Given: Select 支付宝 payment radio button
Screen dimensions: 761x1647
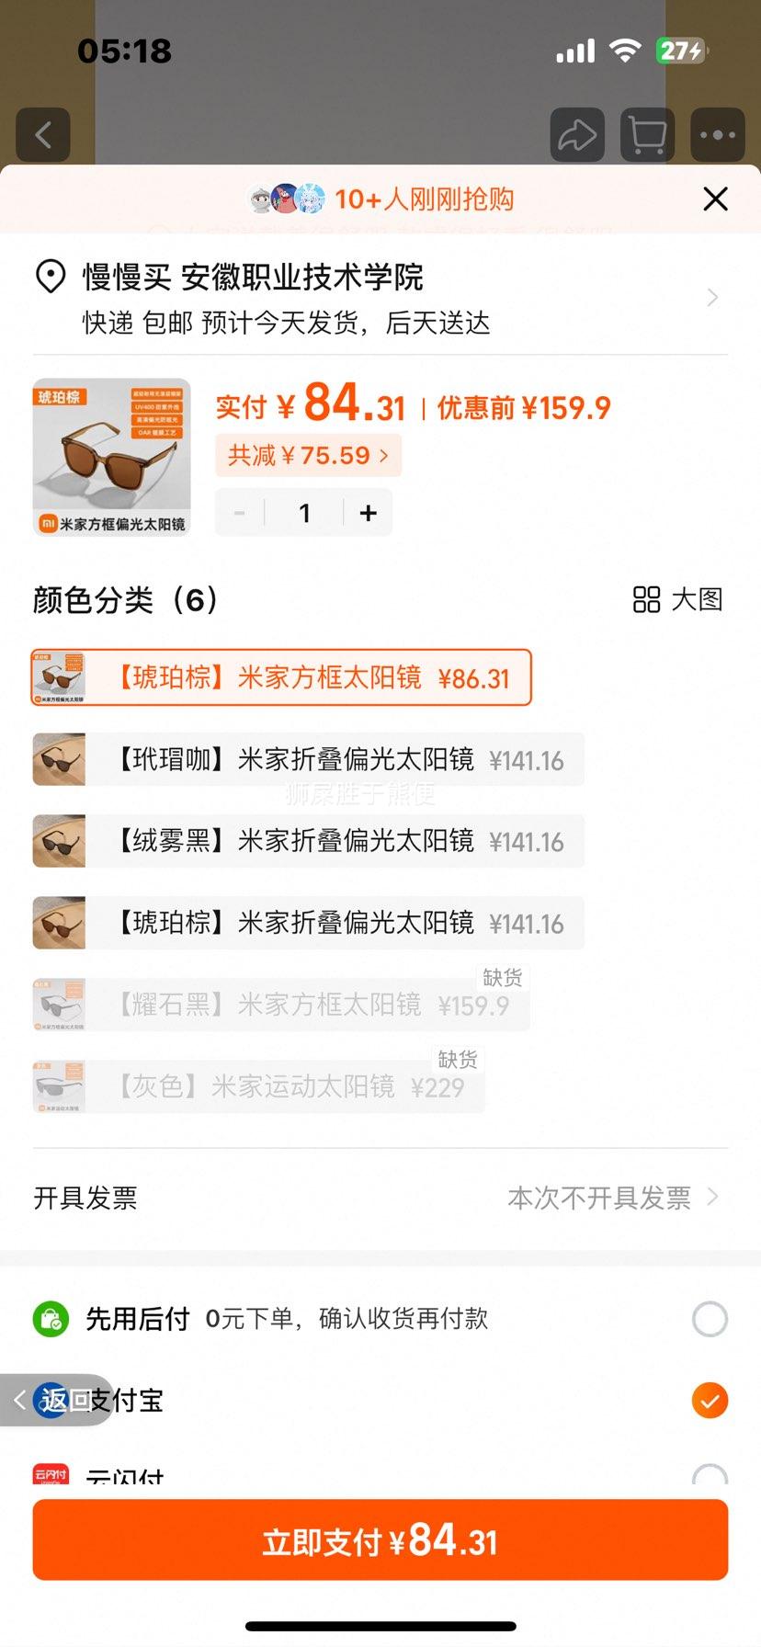Looking at the screenshot, I should (710, 1401).
